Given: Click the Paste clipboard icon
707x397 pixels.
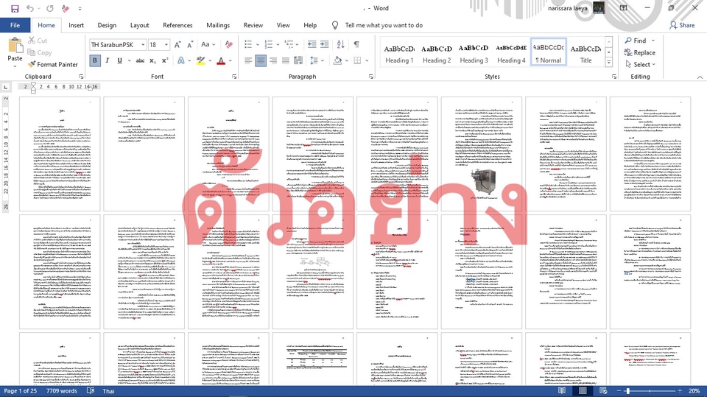Looking at the screenshot, I should tap(15, 46).
